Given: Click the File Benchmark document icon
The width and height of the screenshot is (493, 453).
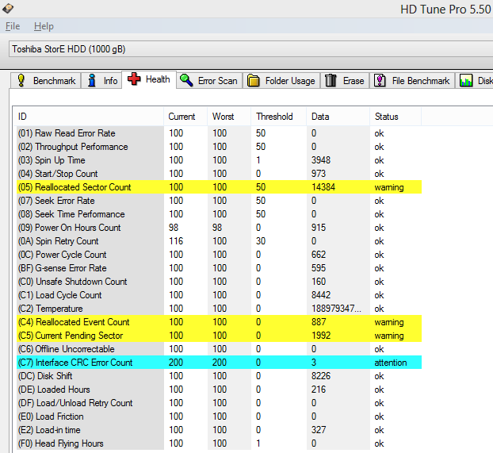Looking at the screenshot, I should tap(380, 81).
